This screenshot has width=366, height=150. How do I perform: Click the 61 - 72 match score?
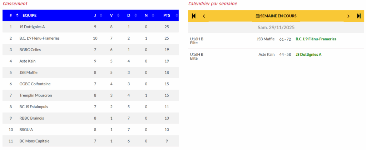click(x=285, y=39)
